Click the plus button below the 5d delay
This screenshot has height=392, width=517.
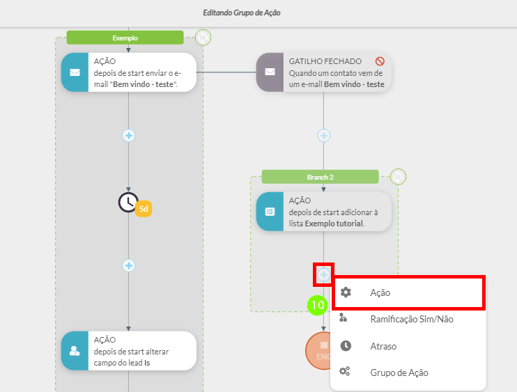128,265
